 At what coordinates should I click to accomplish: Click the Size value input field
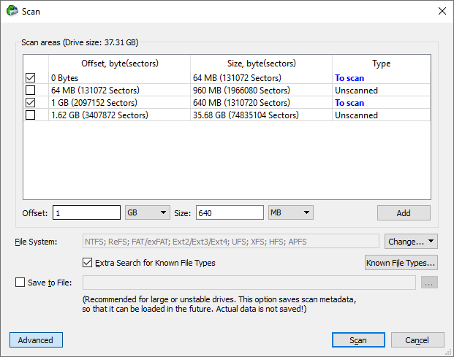pyautogui.click(x=230, y=212)
